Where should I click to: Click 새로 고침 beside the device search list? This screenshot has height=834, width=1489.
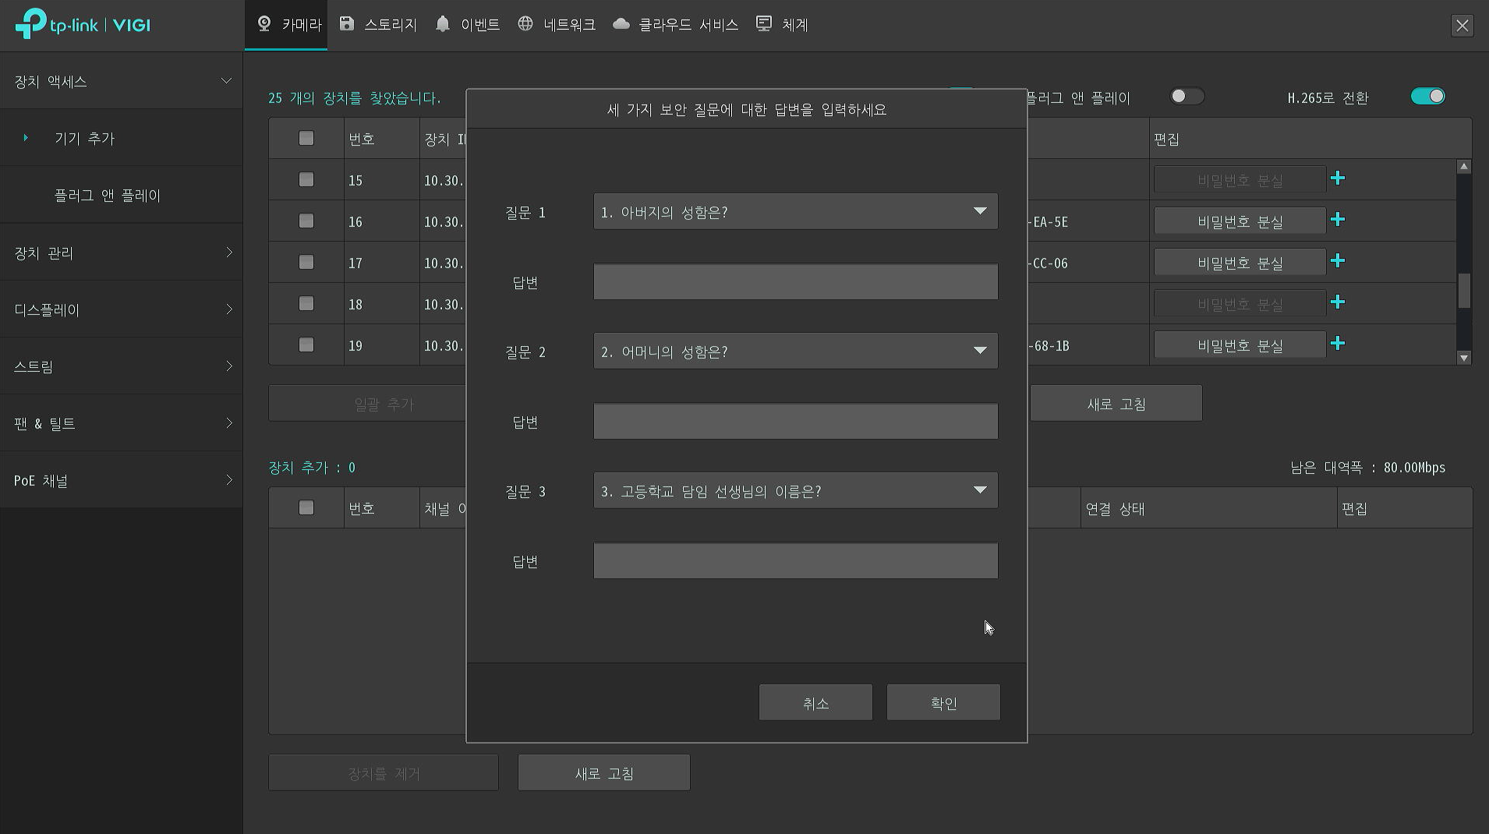(1116, 403)
